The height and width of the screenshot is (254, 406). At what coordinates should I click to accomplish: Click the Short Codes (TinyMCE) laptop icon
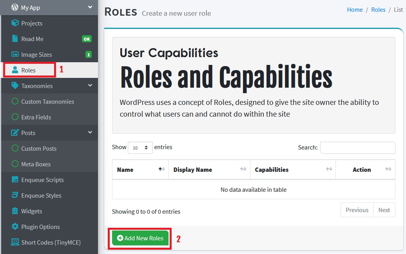(x=15, y=242)
